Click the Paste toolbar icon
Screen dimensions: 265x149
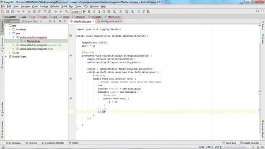point(39,12)
